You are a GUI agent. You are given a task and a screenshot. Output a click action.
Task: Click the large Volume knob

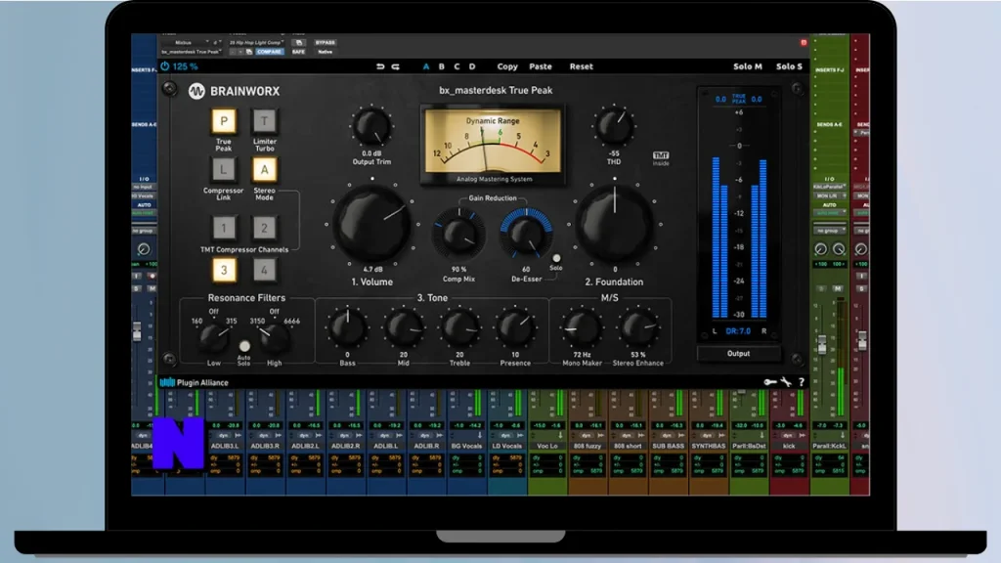pyautogui.click(x=372, y=224)
